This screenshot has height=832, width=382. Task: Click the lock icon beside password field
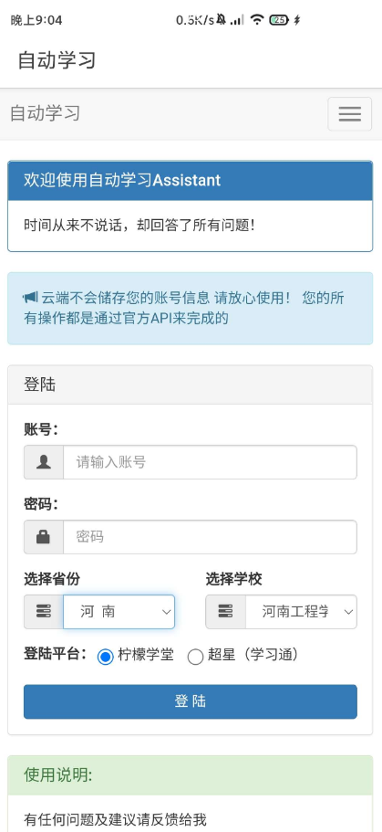pos(44,537)
